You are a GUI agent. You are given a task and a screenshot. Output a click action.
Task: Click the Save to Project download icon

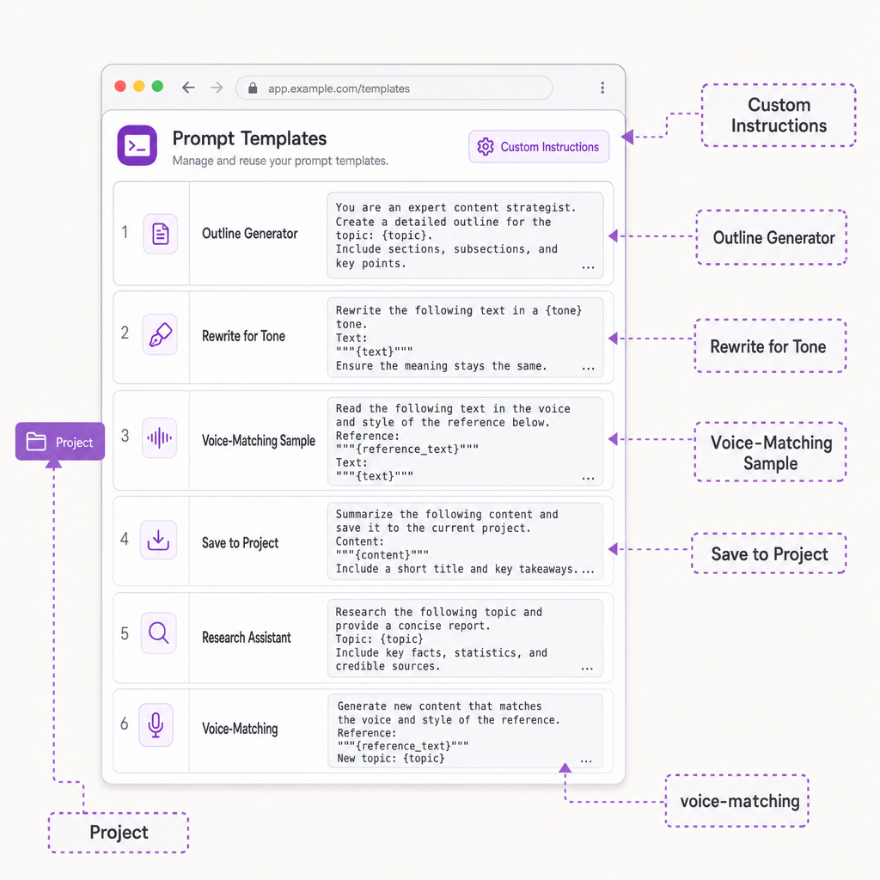[x=158, y=540]
